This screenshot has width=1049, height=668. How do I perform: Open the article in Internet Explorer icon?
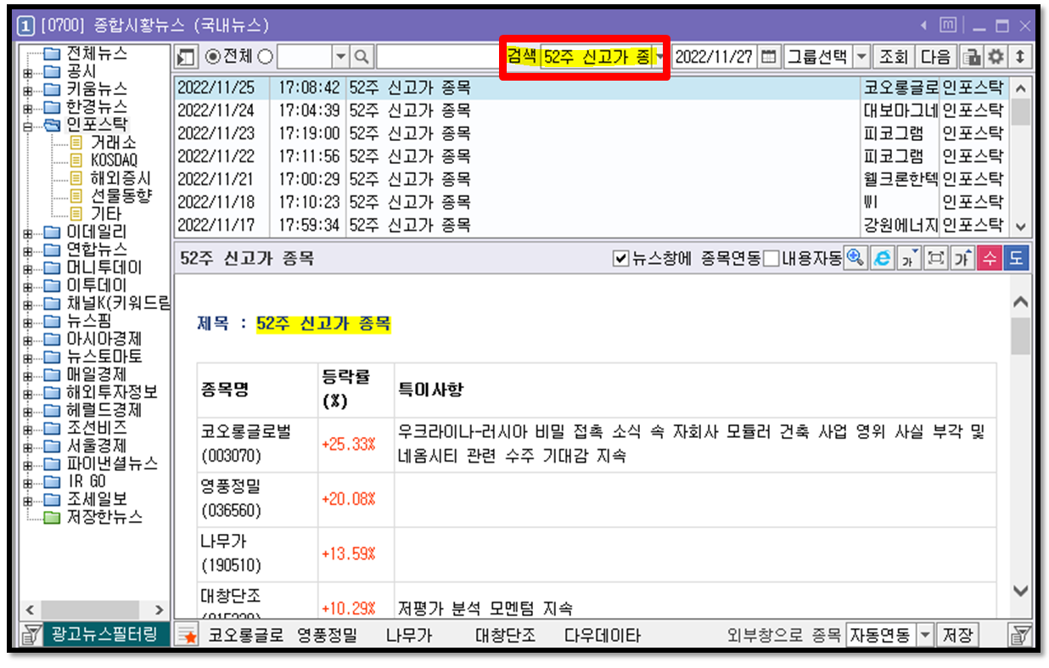(882, 259)
